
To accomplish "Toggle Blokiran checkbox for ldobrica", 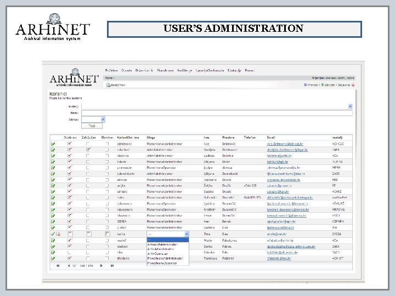I will [x=107, y=156].
